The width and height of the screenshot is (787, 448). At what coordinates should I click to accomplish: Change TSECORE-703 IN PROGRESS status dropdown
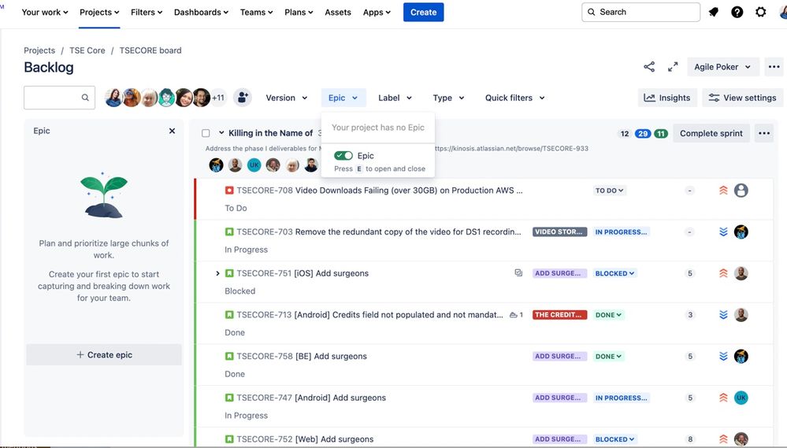[621, 231]
